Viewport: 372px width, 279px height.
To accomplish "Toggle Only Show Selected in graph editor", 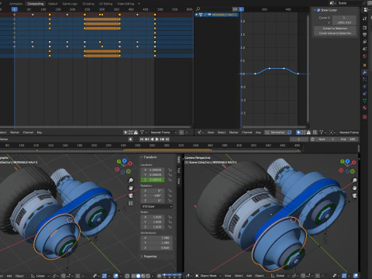I will pyautogui.click(x=298, y=133).
